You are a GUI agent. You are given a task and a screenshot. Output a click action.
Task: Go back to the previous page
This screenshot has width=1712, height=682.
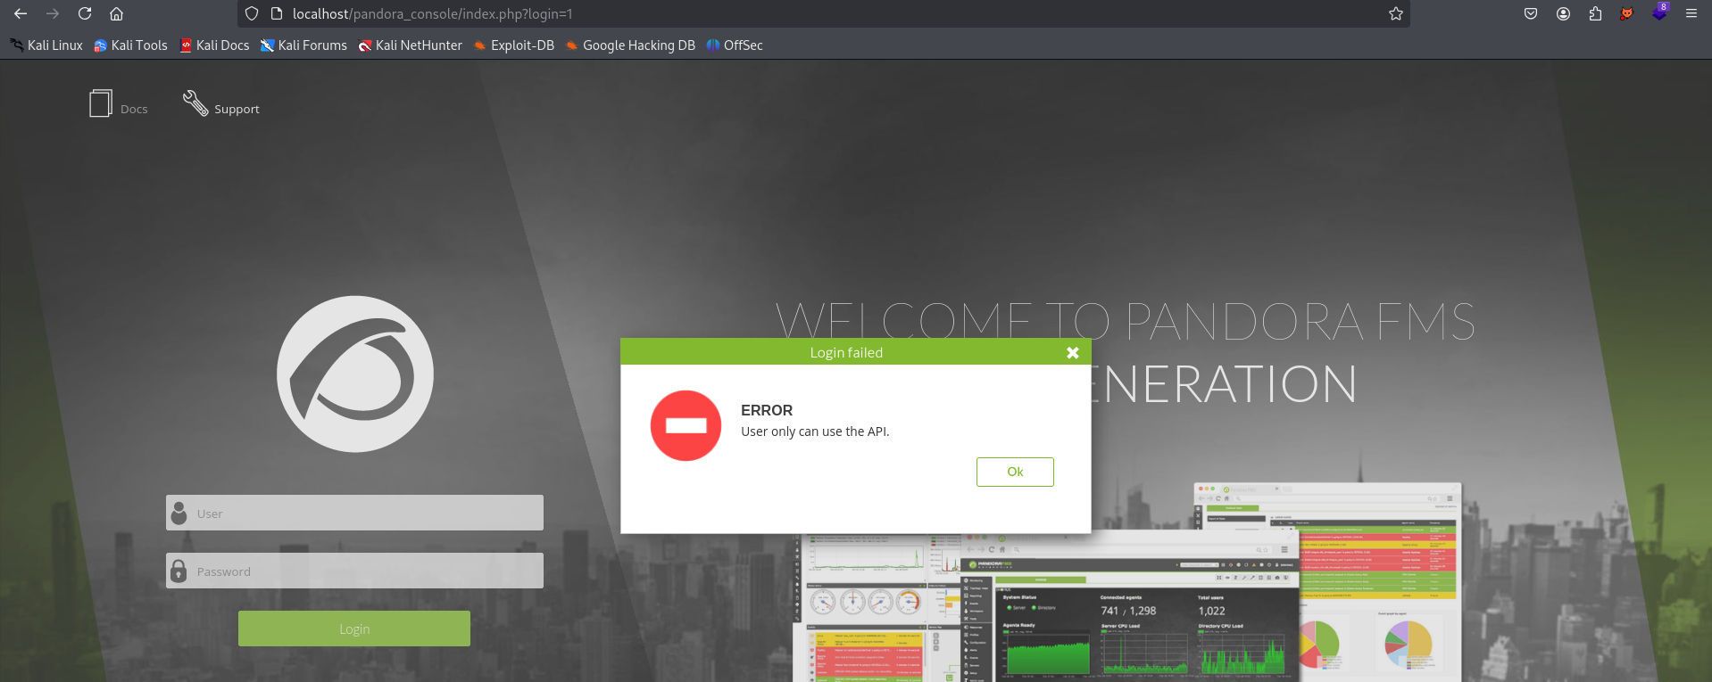click(21, 13)
